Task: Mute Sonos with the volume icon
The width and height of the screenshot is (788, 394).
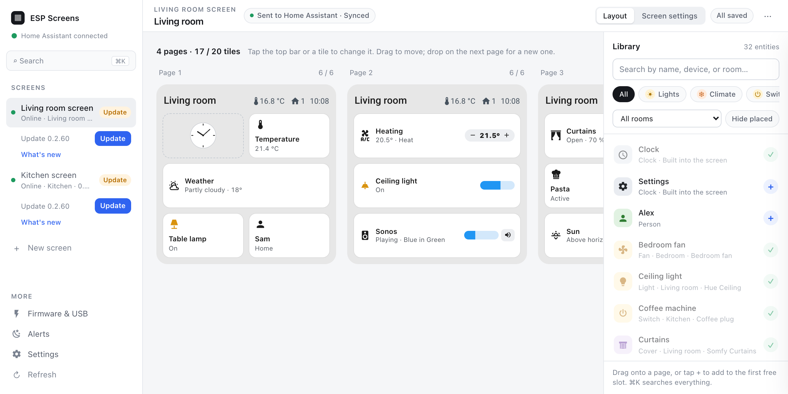Action: coord(508,235)
